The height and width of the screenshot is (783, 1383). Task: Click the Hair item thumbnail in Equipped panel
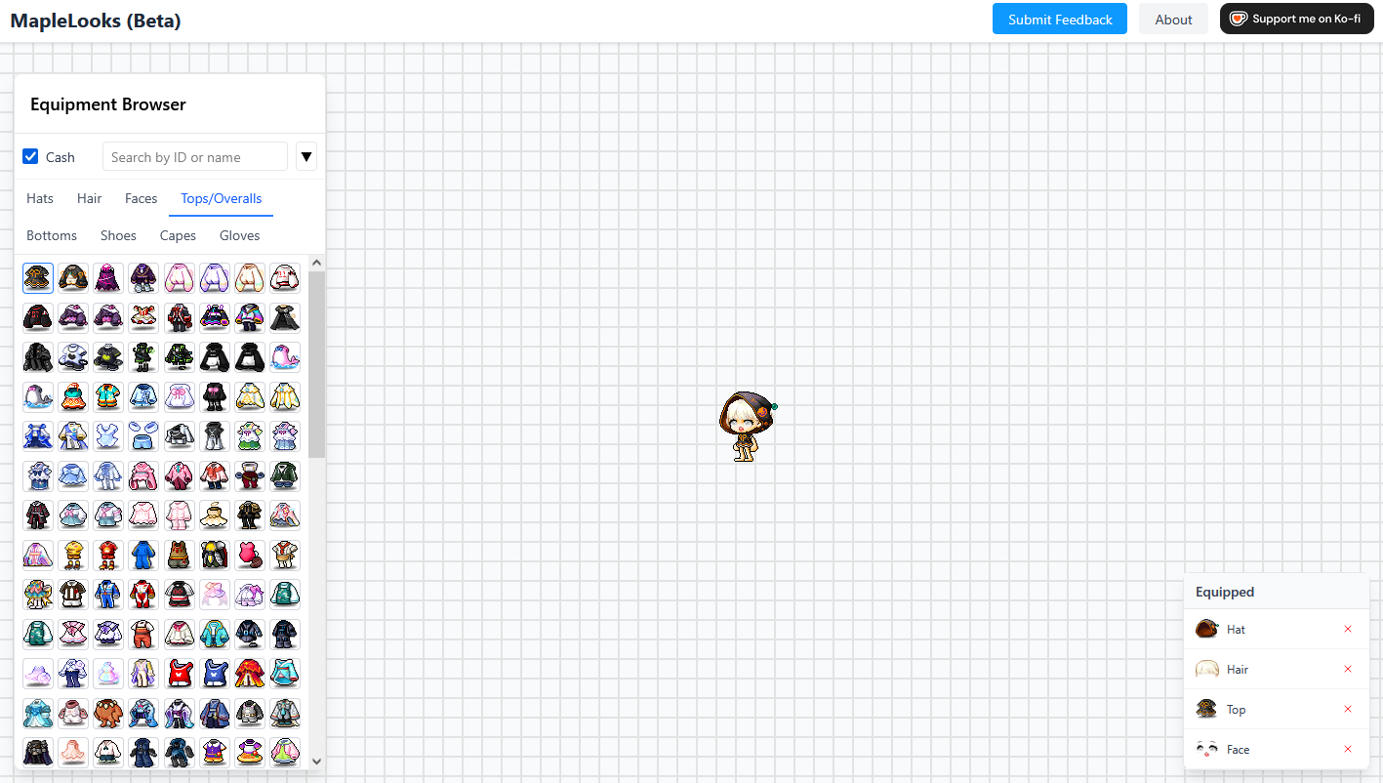pyautogui.click(x=1207, y=669)
